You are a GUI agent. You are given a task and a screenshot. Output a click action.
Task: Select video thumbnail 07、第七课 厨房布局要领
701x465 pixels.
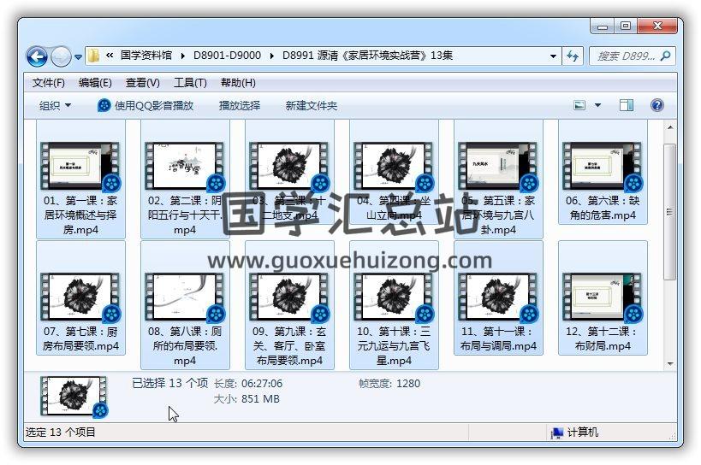tap(80, 297)
